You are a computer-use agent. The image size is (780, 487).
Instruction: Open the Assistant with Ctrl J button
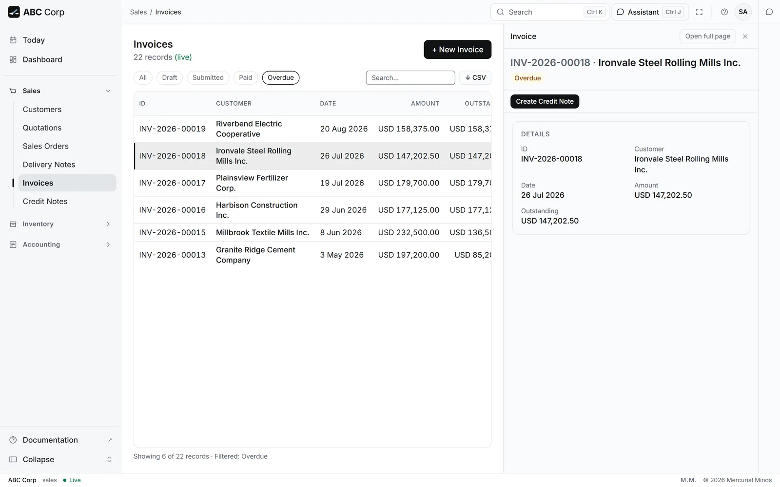[x=650, y=12]
